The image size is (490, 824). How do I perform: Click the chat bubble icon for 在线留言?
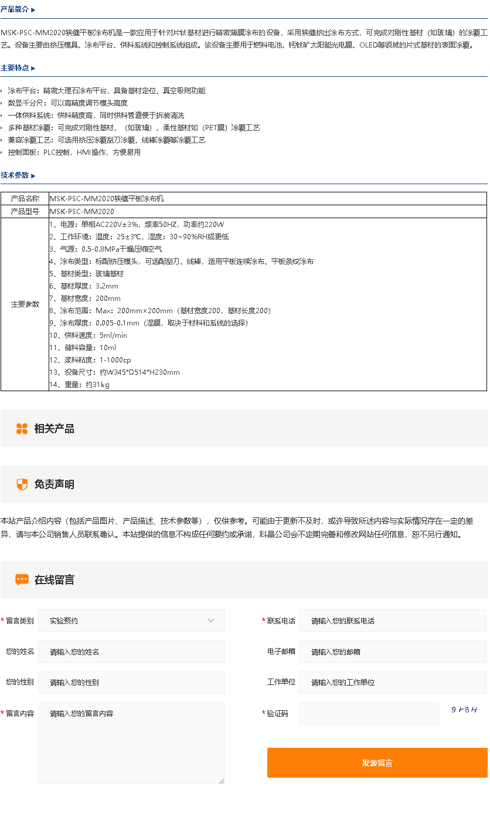(x=22, y=579)
